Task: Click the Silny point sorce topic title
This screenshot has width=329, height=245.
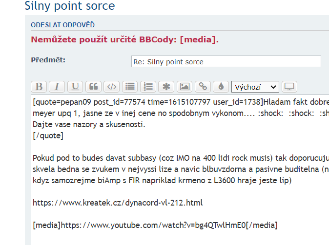Action: (70, 6)
